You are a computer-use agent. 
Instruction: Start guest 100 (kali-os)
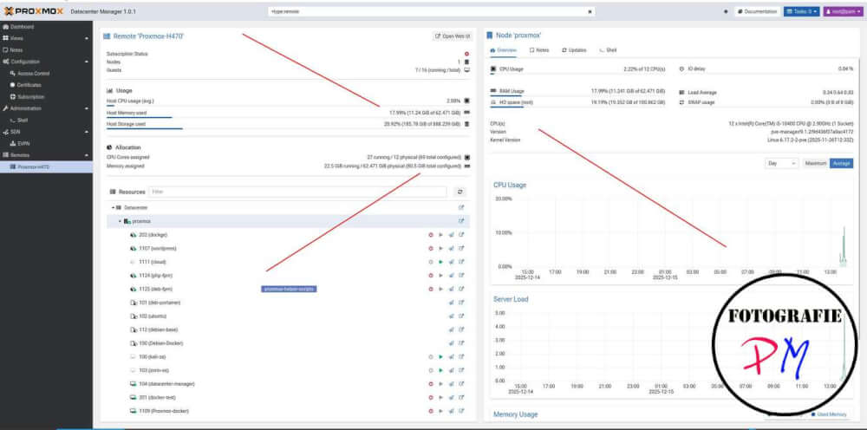click(440, 357)
